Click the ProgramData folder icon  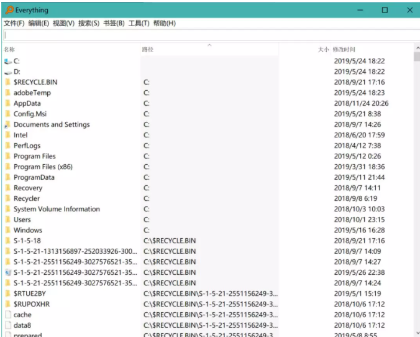point(8,177)
